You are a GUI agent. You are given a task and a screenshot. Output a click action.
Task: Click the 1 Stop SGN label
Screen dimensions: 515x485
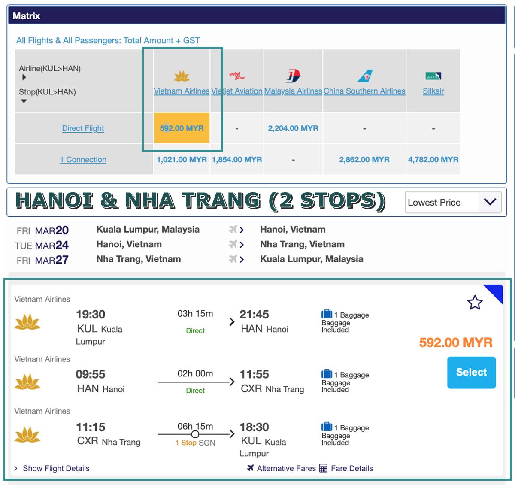[x=195, y=443]
